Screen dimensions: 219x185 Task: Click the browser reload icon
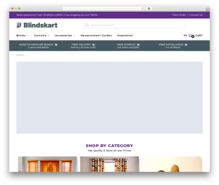coord(142,9)
